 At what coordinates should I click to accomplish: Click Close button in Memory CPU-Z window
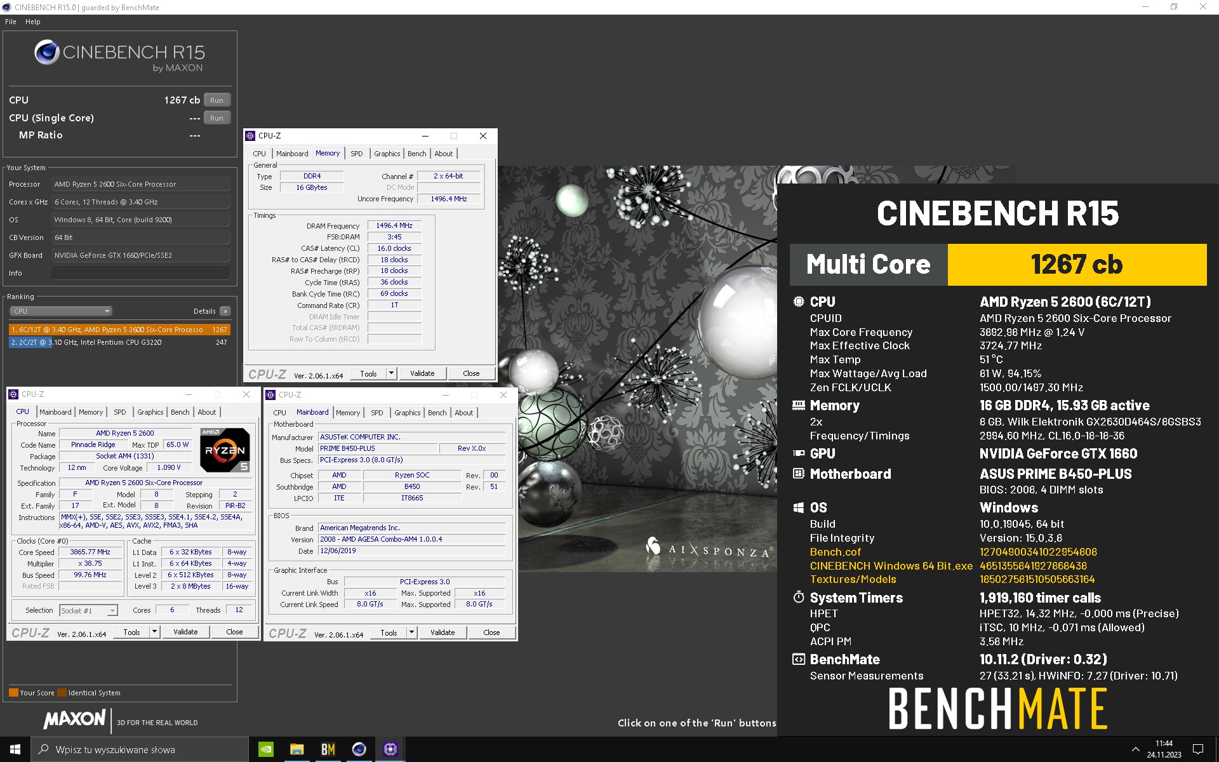471,373
